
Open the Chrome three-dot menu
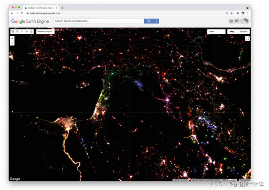pos(247,13)
